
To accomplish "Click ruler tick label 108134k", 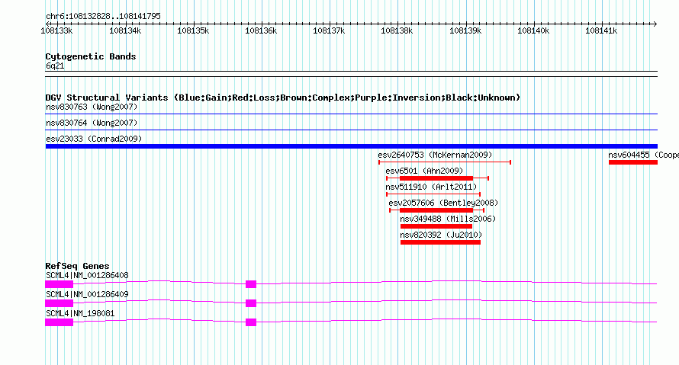I will coord(125,30).
